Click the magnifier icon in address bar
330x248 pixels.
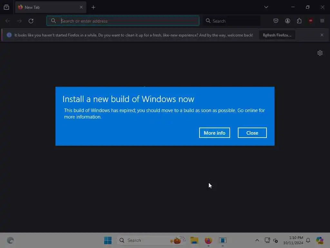(x=53, y=21)
